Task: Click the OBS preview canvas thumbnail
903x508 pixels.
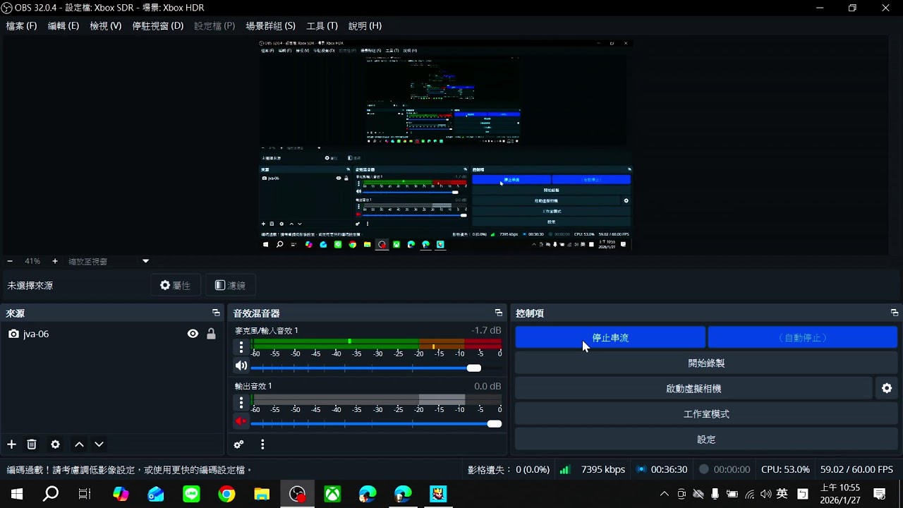Action: pos(445,145)
